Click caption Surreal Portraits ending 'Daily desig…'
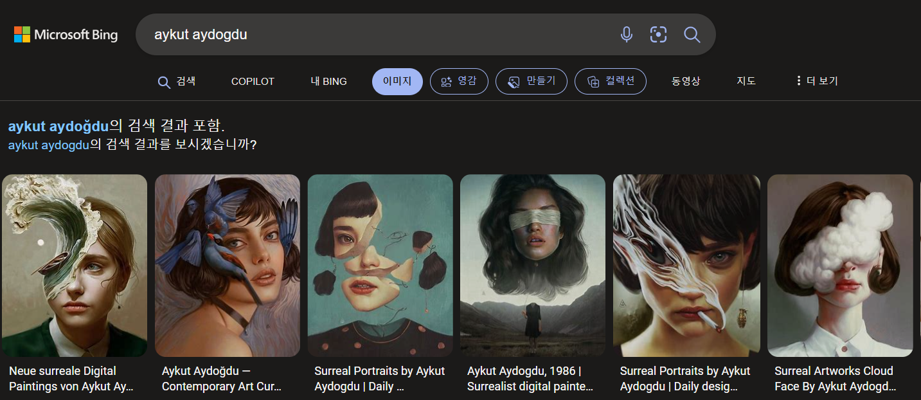Screen dimensions: 921x400 (x=685, y=379)
